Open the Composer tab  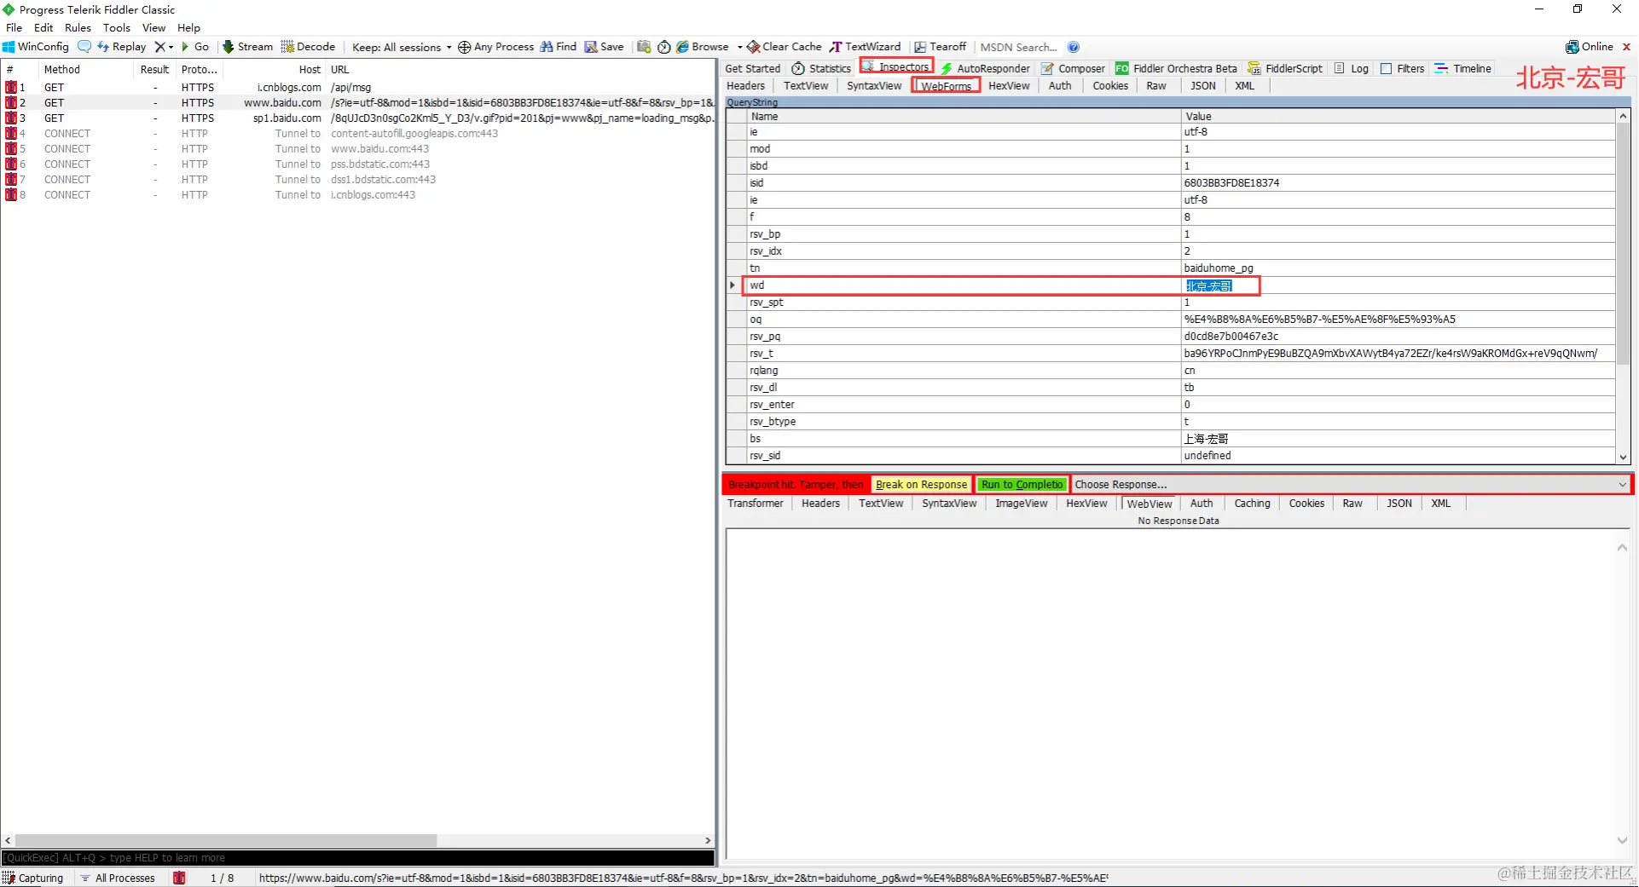[1073, 68]
